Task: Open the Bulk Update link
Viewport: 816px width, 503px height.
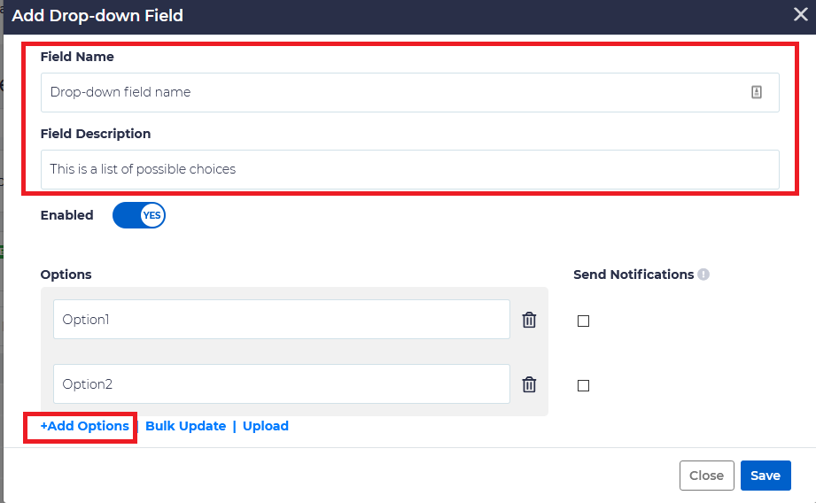Action: (x=185, y=426)
